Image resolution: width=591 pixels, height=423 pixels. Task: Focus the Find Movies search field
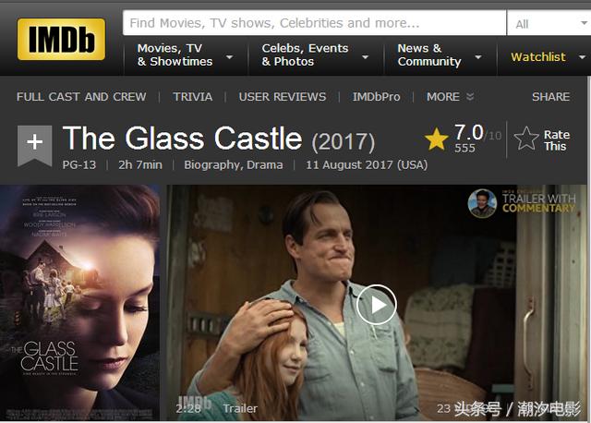(x=314, y=23)
